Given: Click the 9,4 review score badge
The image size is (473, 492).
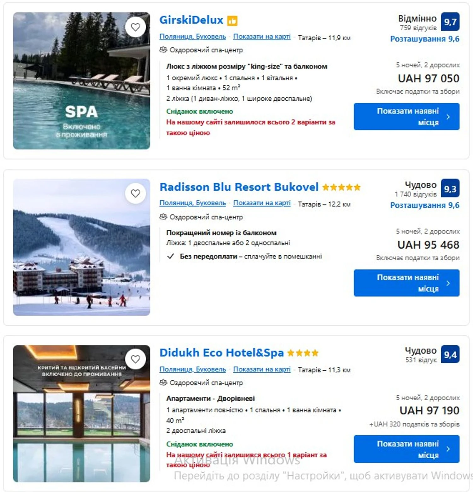Looking at the screenshot, I should tap(450, 355).
